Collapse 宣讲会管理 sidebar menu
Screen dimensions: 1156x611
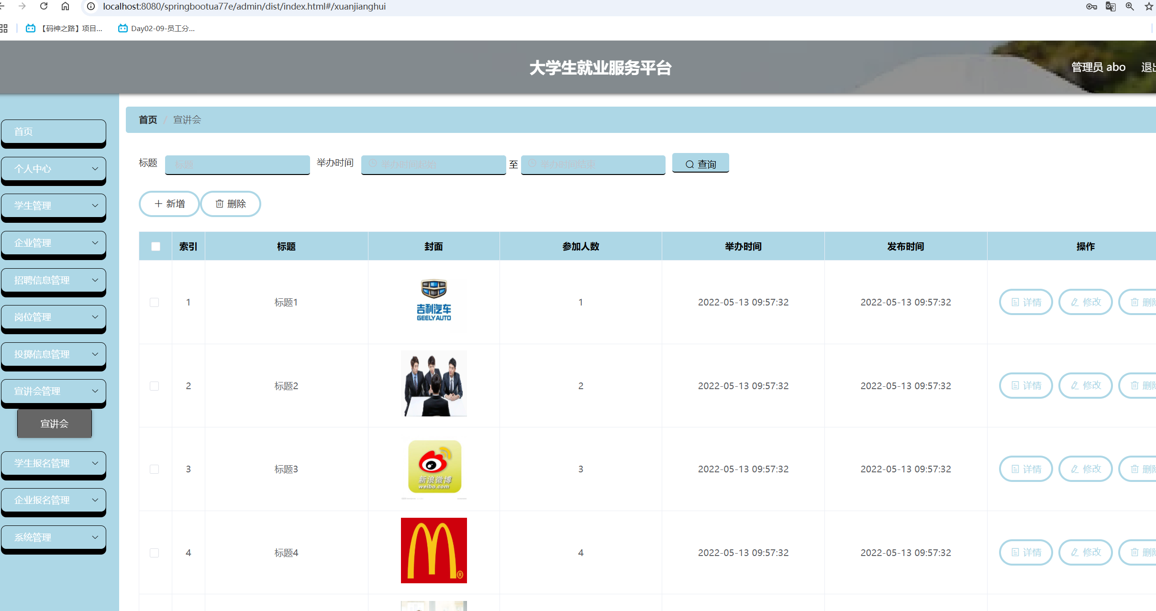54,391
